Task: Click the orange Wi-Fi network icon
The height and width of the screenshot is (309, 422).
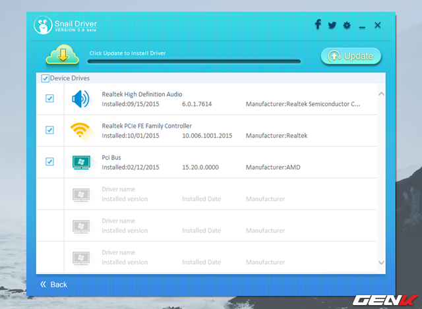Action: pyautogui.click(x=80, y=130)
